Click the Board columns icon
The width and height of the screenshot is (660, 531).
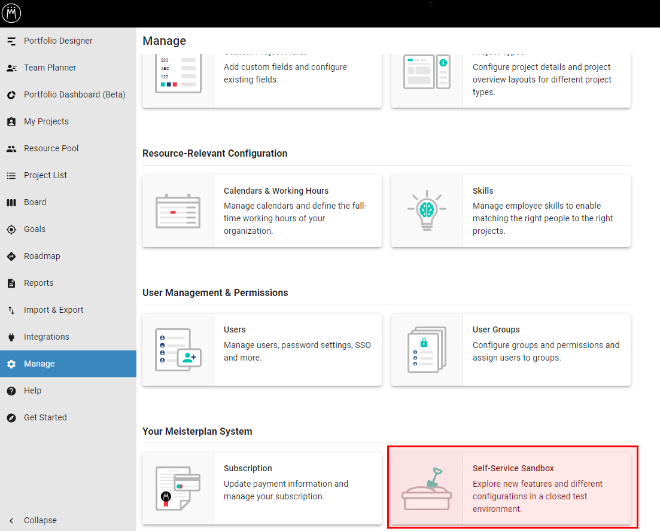[x=11, y=202]
